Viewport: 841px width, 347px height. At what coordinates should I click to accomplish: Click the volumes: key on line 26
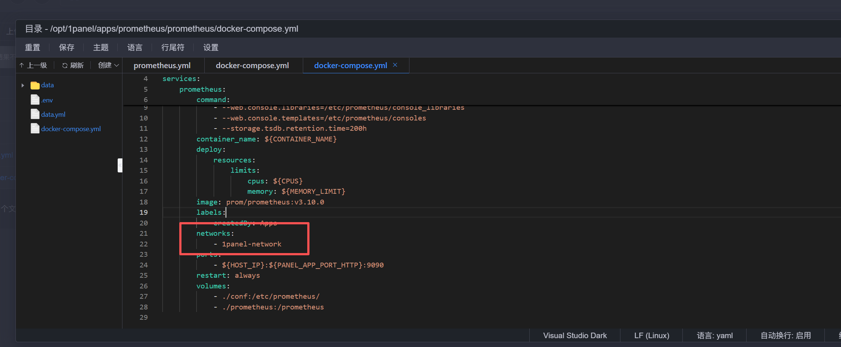[x=213, y=286]
